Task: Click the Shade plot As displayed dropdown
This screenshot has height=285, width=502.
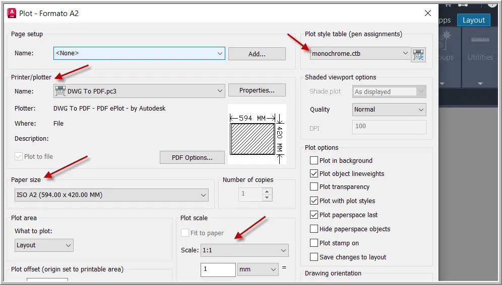Action: (x=389, y=91)
